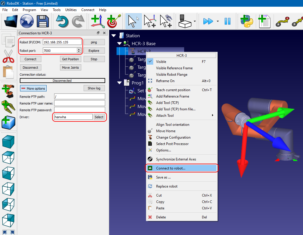Click the ping button
The height and width of the screenshot is (235, 303).
(94, 42)
